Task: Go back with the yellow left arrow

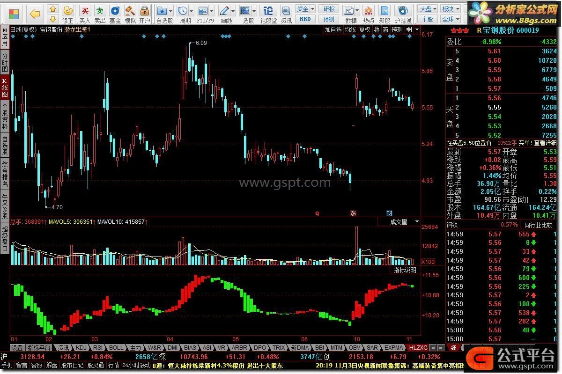Action: pos(35,14)
